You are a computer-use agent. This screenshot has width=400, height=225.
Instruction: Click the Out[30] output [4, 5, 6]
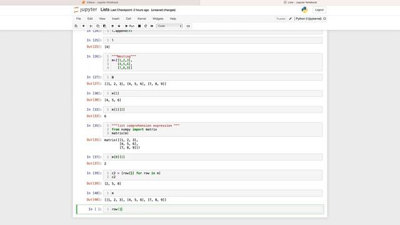click(112, 100)
